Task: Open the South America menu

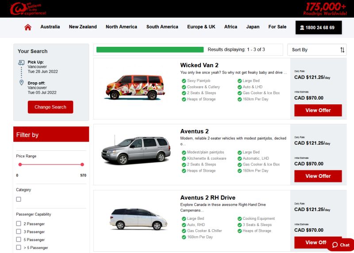Action: (162, 27)
